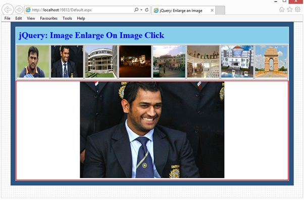Maximize the browser window
Screen dimensions: 304x200
[284, 1]
